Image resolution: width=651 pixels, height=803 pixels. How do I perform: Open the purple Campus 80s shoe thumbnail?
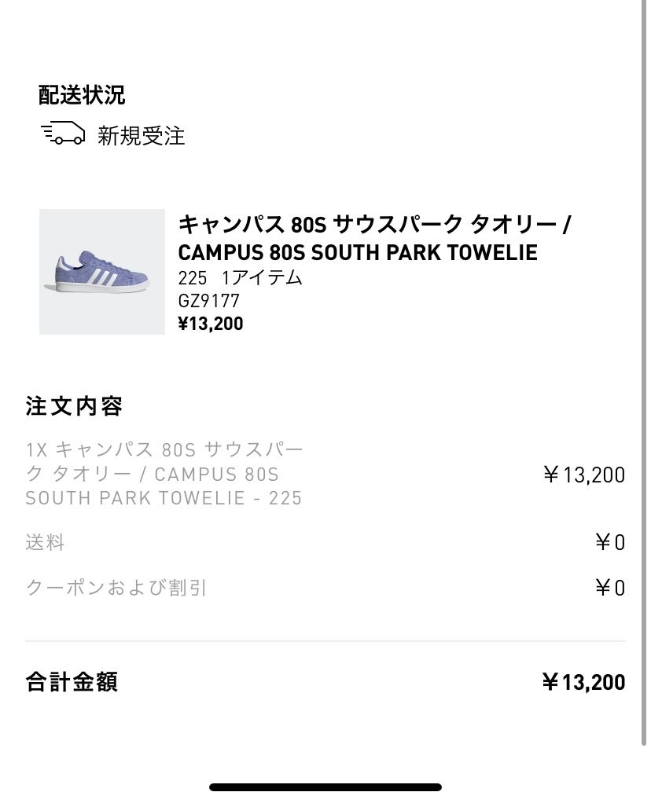pos(102,272)
